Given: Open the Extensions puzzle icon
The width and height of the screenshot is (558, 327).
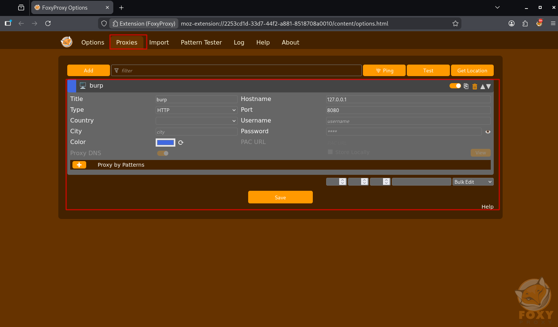Looking at the screenshot, I should click(525, 23).
